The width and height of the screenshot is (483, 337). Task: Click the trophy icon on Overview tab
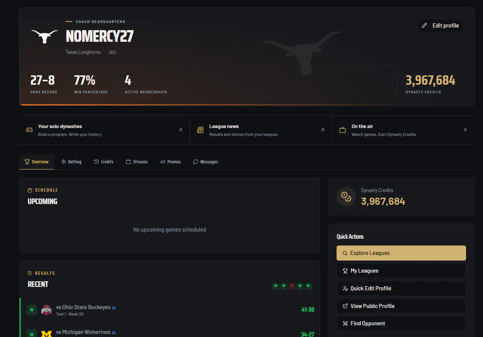tap(27, 162)
